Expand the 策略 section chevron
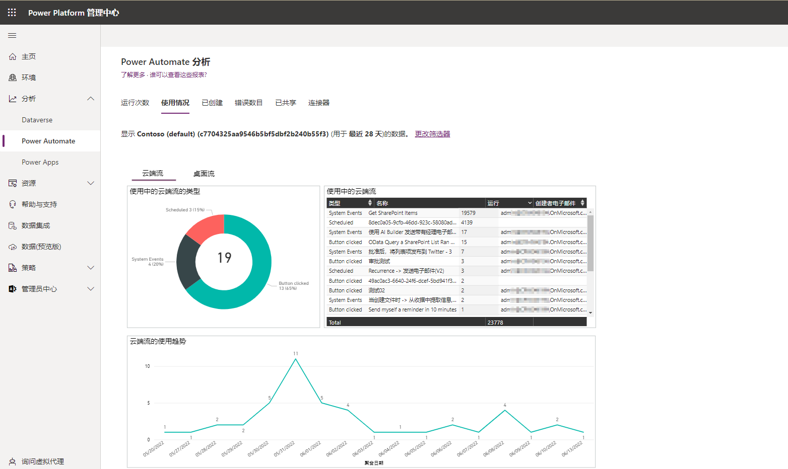Image resolution: width=788 pixels, height=469 pixels. pos(91,268)
